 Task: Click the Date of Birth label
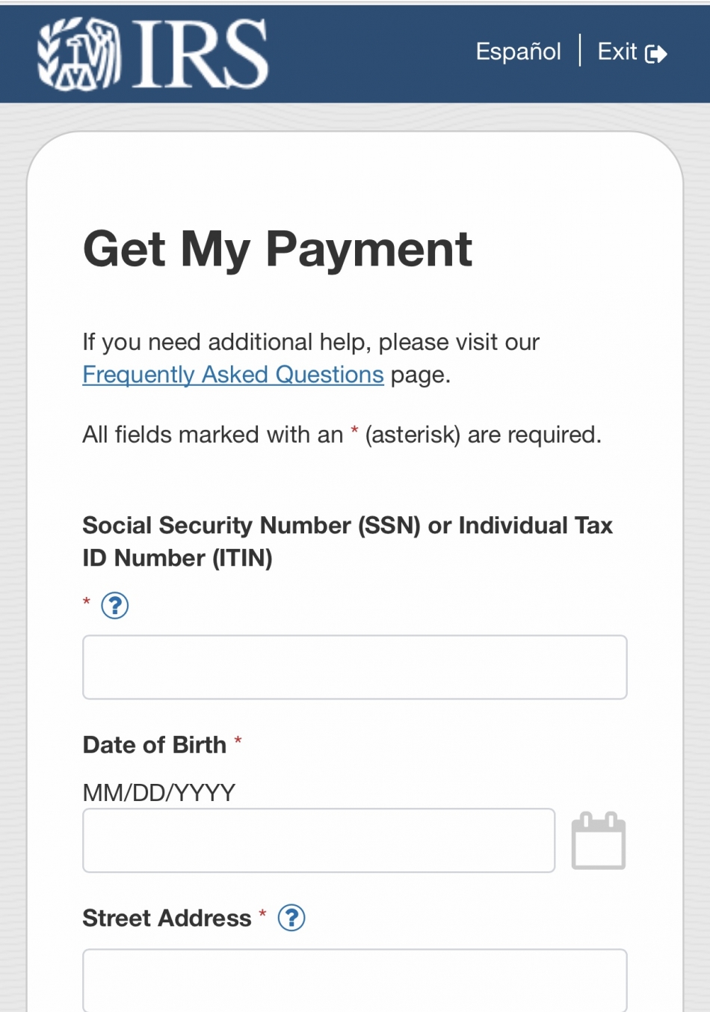click(x=155, y=745)
